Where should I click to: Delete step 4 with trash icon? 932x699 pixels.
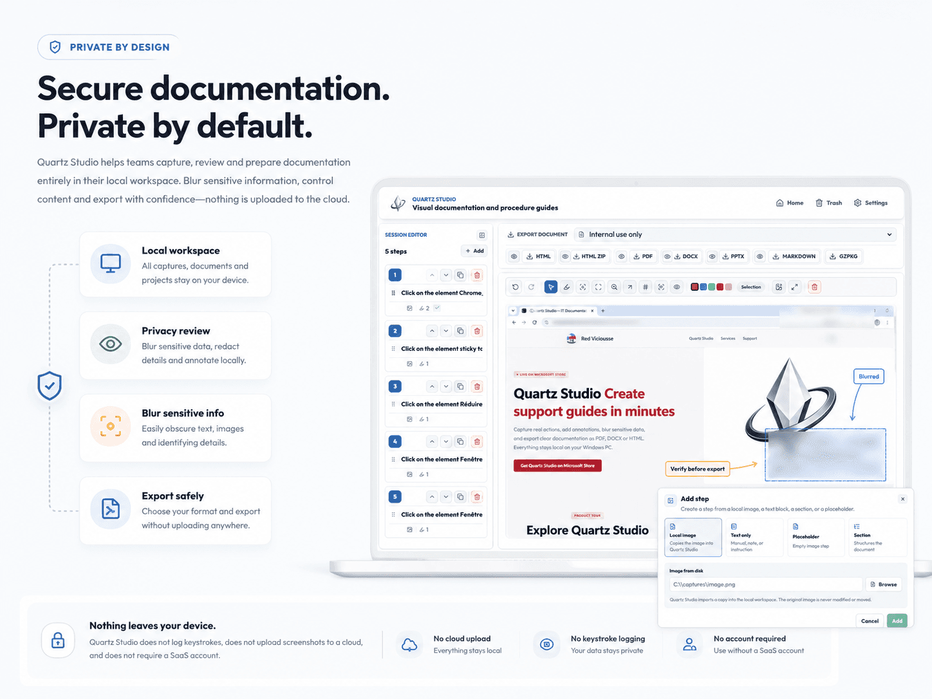point(477,442)
